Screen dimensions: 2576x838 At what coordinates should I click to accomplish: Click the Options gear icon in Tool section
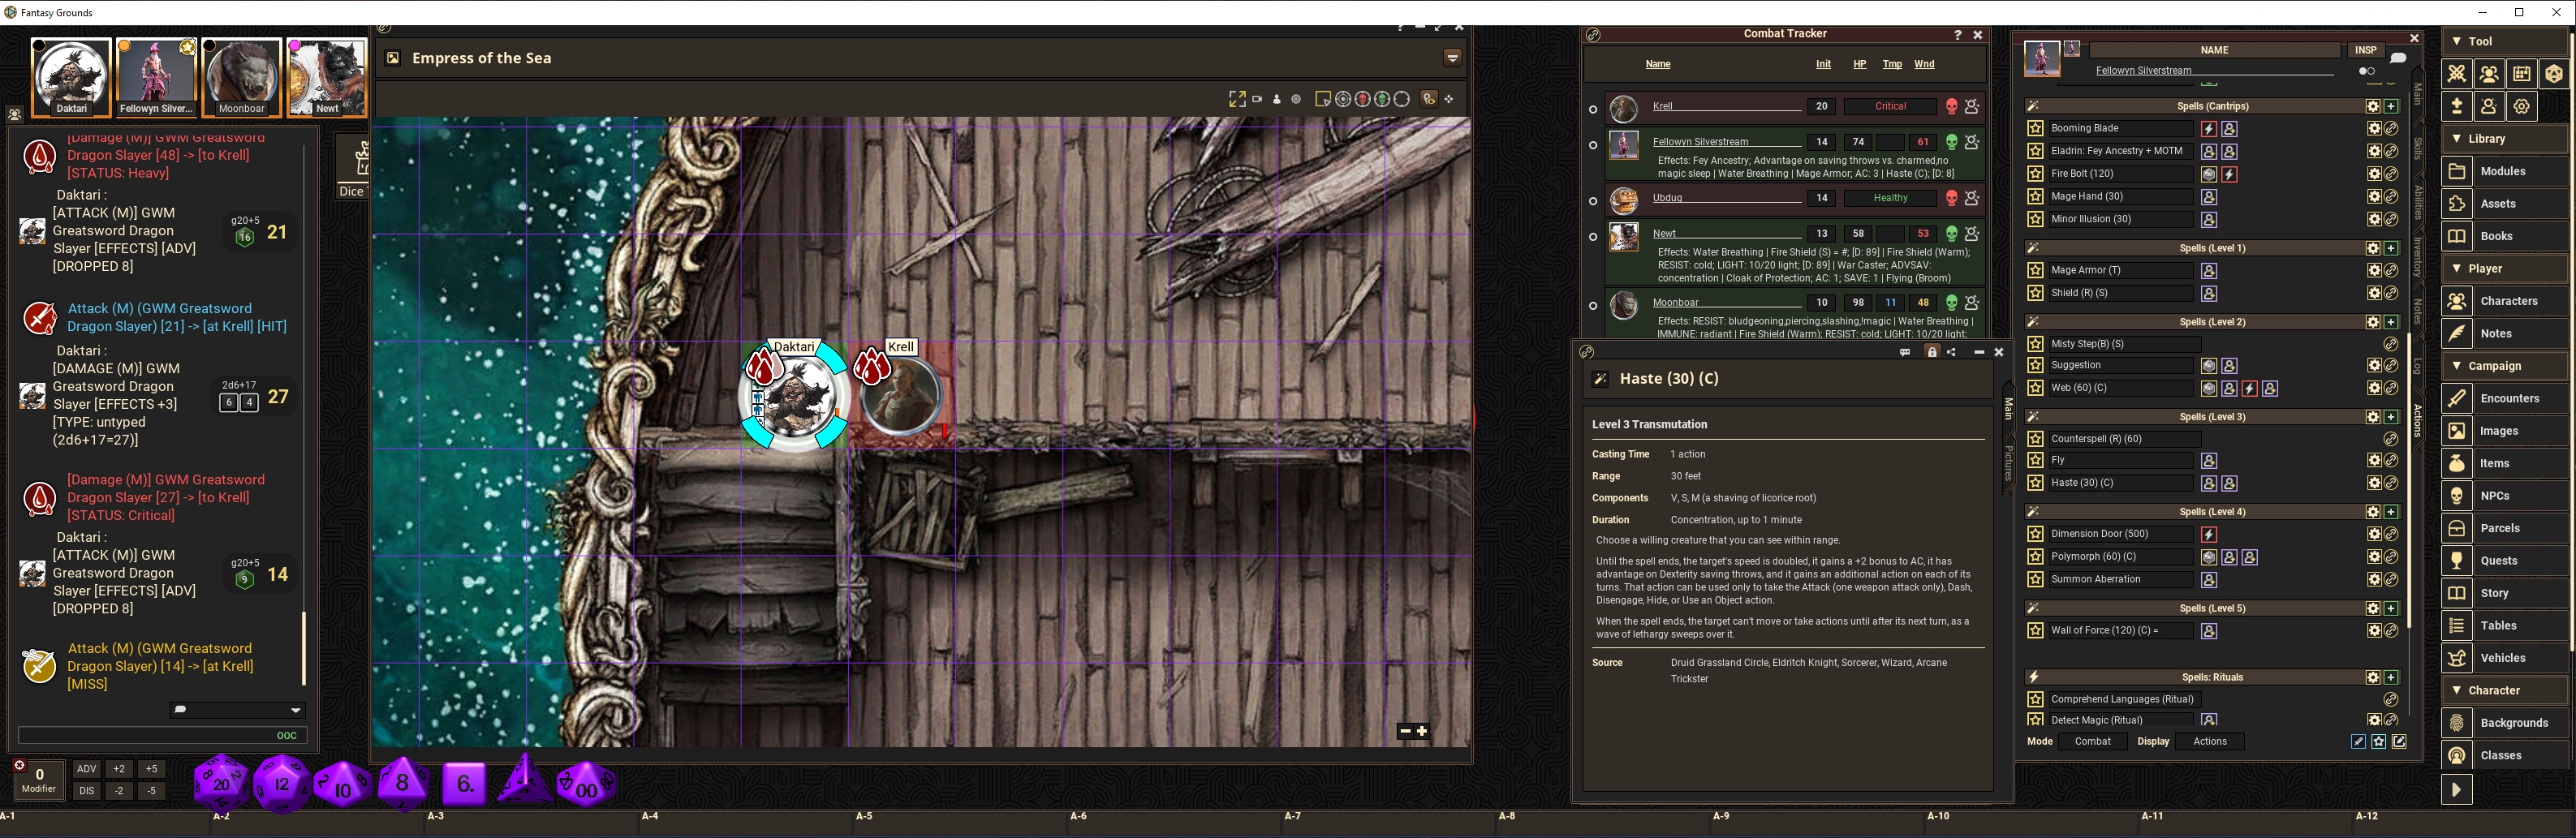[2521, 106]
